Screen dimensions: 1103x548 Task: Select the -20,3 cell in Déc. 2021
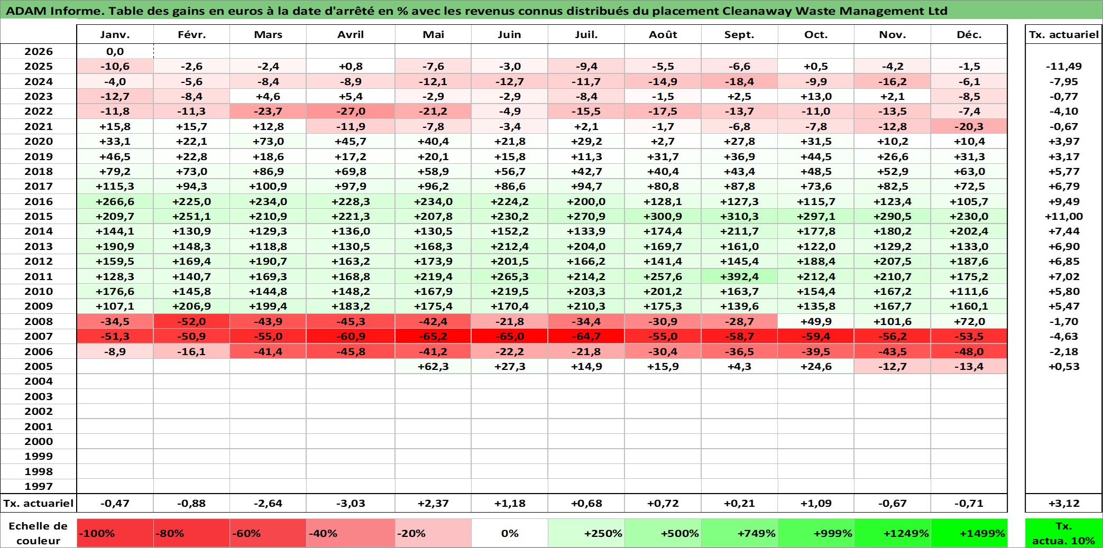point(969,126)
